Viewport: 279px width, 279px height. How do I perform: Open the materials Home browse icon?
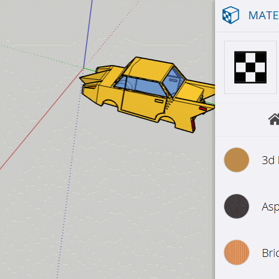coord(274,119)
